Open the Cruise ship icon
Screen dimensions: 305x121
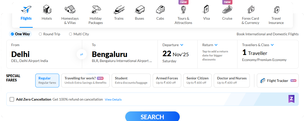tap(227, 10)
